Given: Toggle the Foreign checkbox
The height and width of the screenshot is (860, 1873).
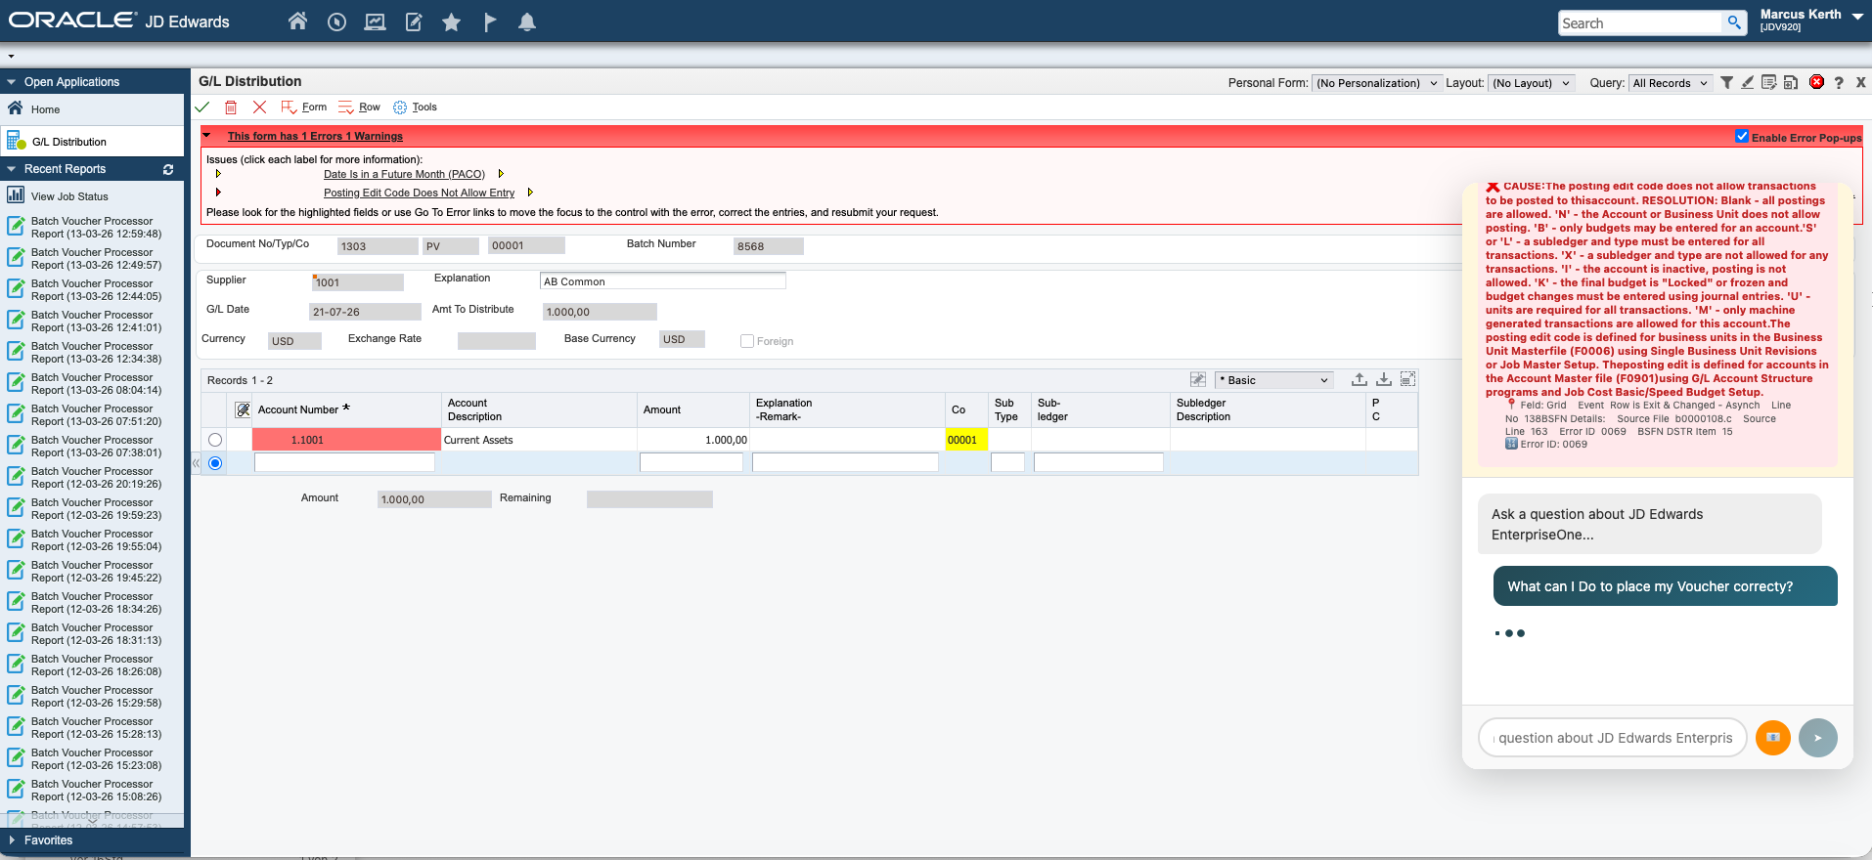Looking at the screenshot, I should pyautogui.click(x=747, y=341).
